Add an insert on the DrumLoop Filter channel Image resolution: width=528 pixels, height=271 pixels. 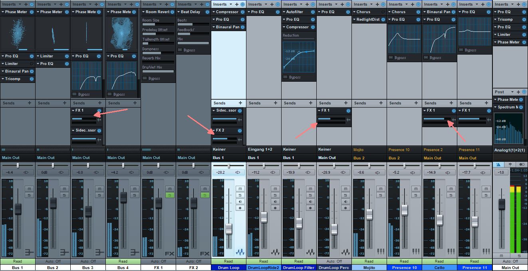point(308,4)
